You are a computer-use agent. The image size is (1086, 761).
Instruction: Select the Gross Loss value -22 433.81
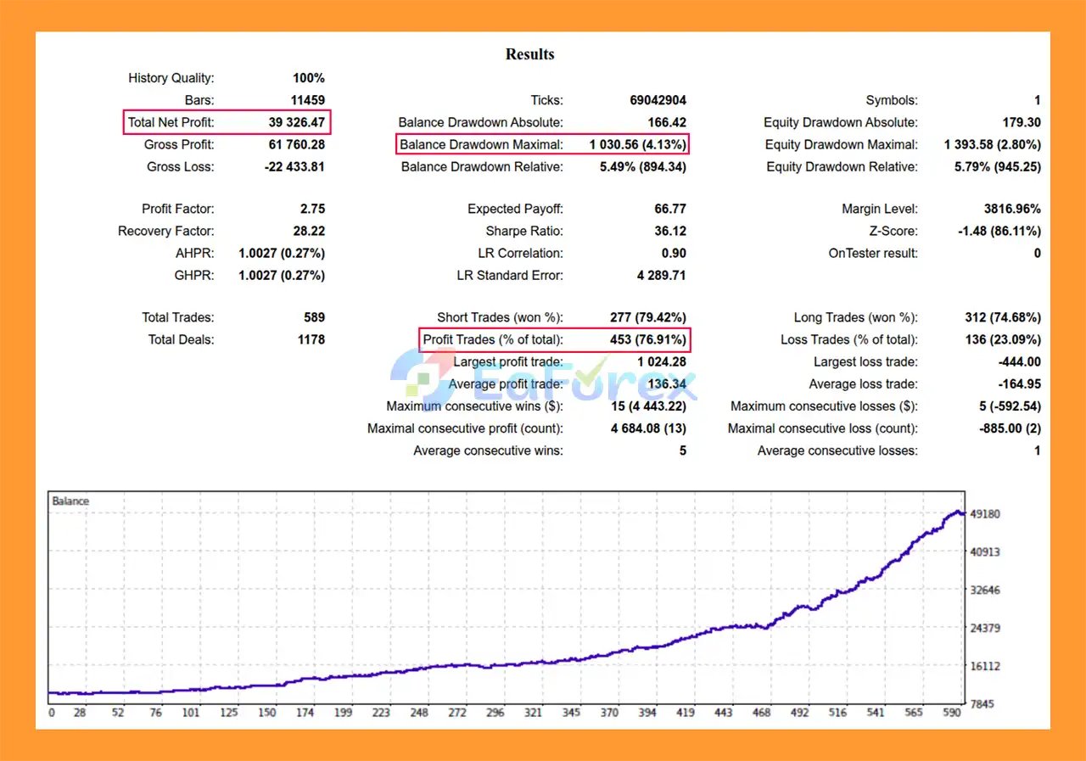coord(294,166)
